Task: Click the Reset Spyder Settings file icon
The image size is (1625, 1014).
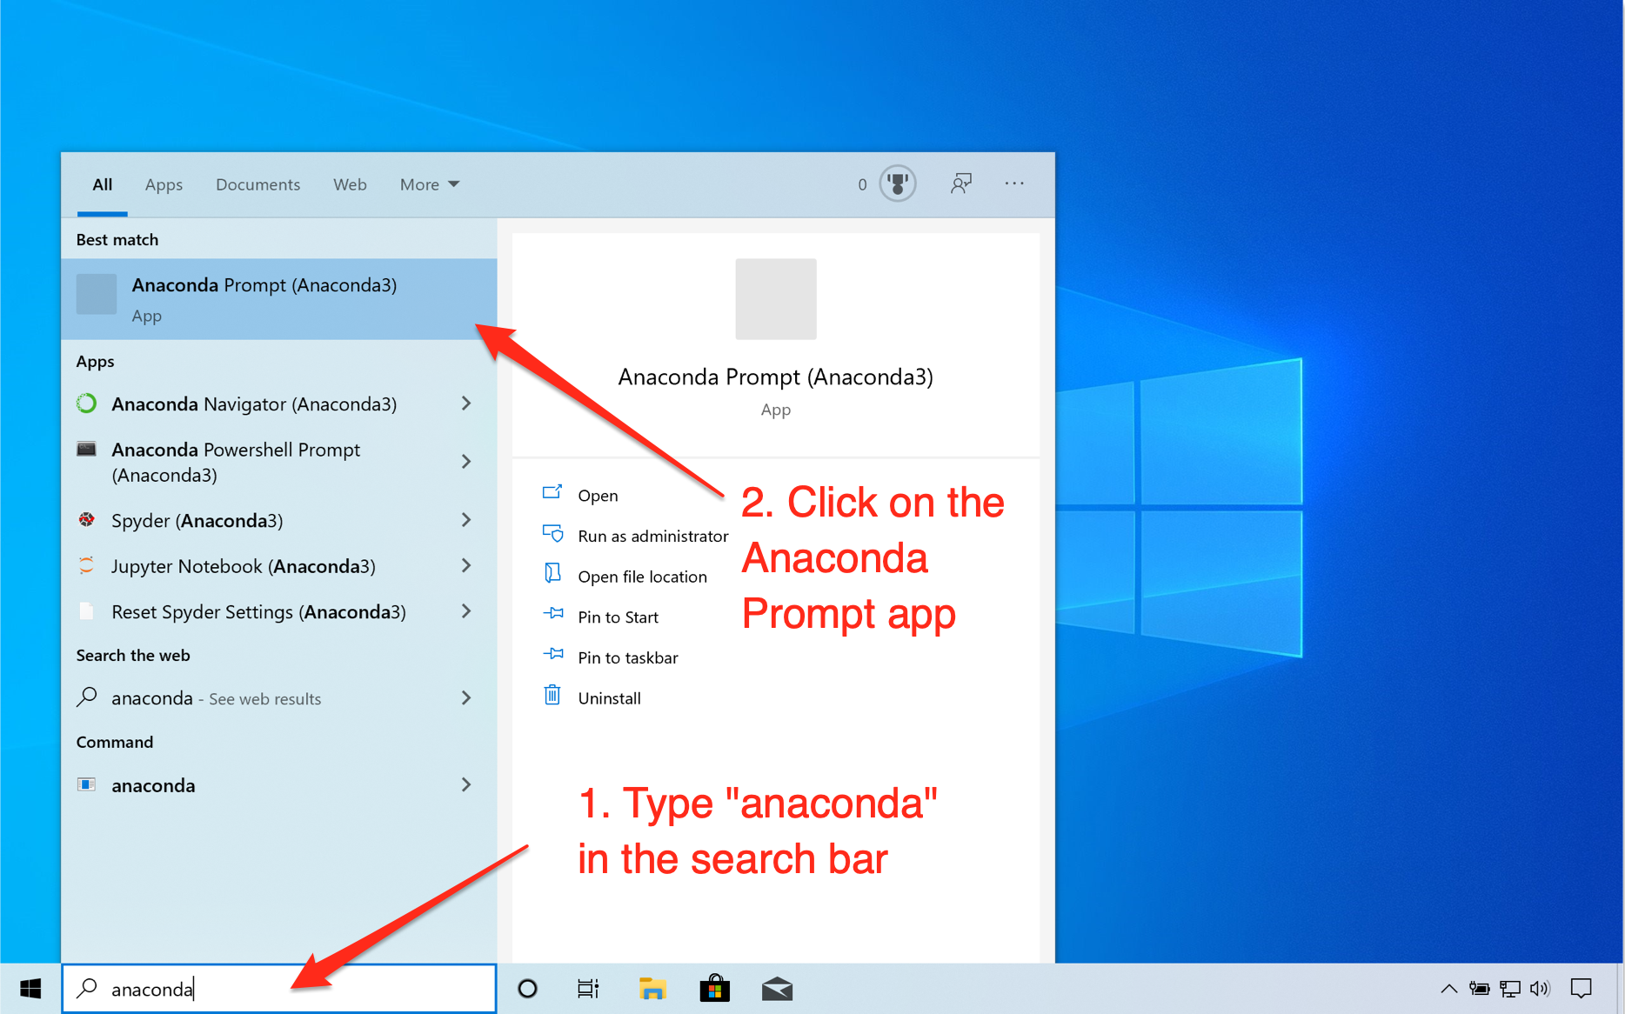Action: point(86,611)
